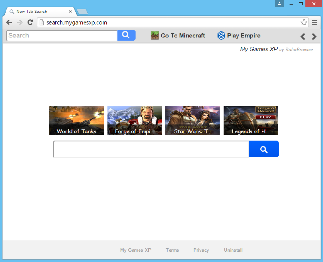Open the Privacy footer link

pos(201,250)
